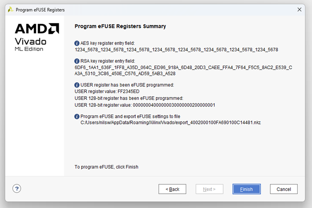This screenshot has height=208, width=312.
Task: Click the USER 128-bit register value line
Action: [145, 105]
